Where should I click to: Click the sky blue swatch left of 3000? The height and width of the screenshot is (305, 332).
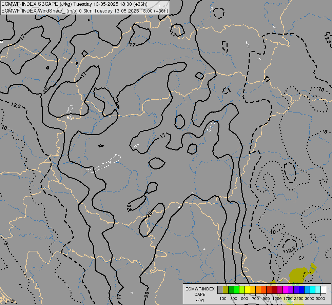(x=307, y=290)
